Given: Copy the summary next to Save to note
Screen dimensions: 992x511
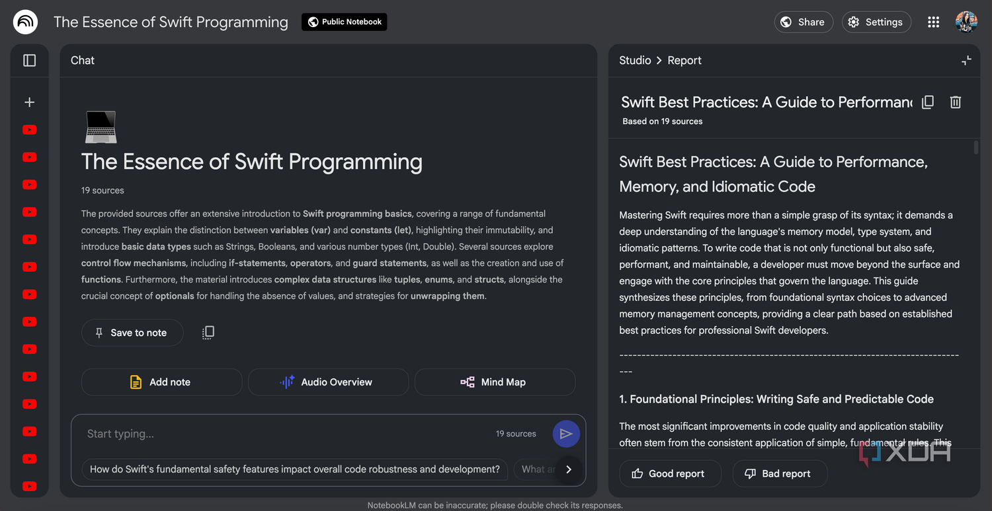Looking at the screenshot, I should pyautogui.click(x=208, y=333).
